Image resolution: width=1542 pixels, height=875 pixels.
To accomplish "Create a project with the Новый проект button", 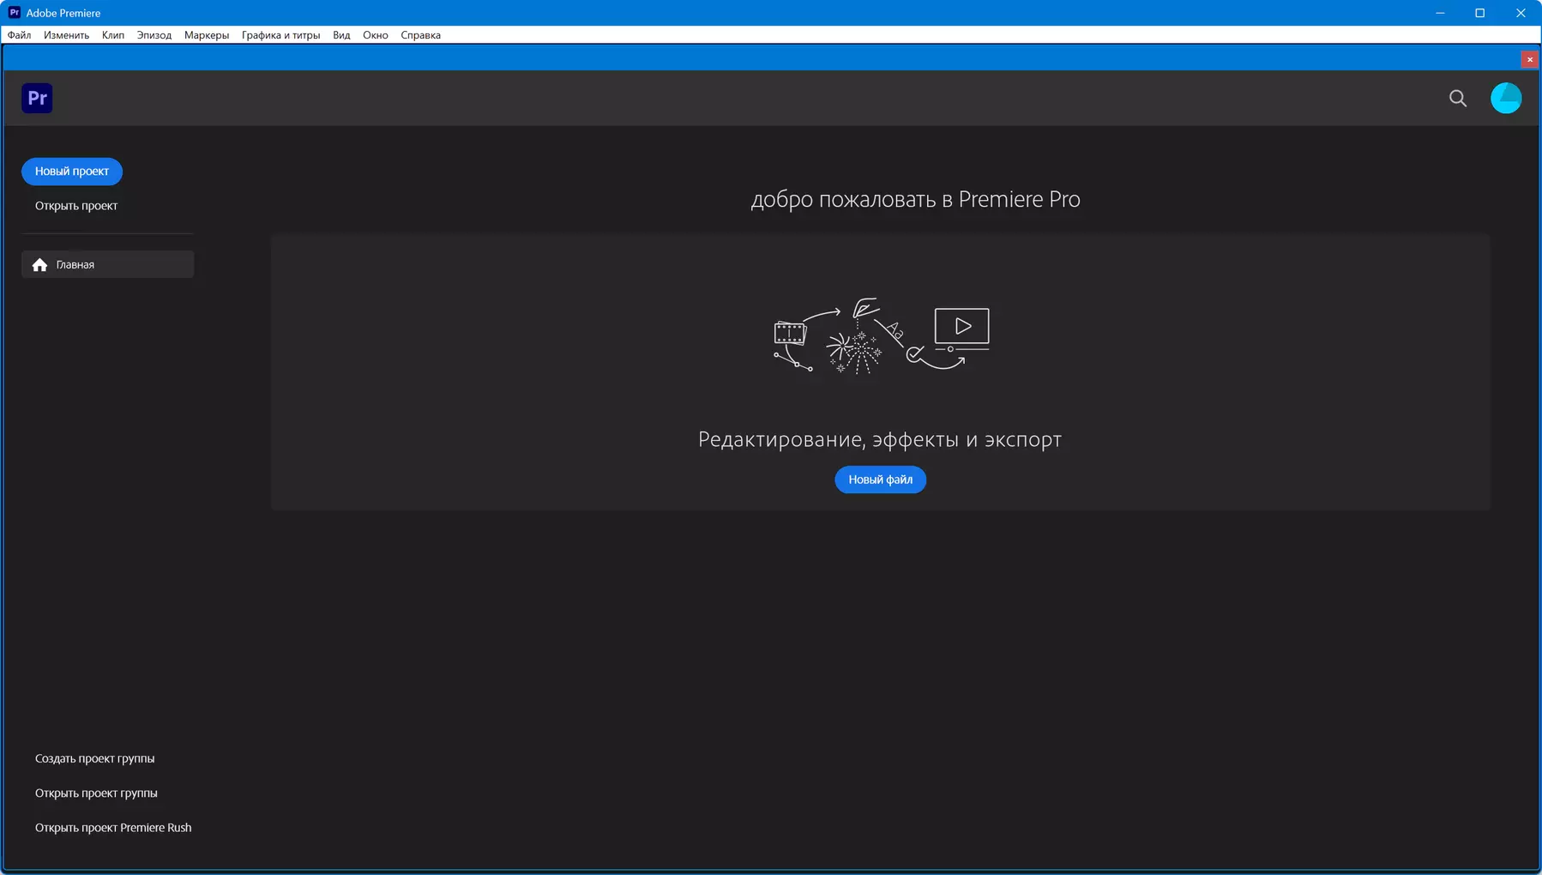I will tap(71, 172).
